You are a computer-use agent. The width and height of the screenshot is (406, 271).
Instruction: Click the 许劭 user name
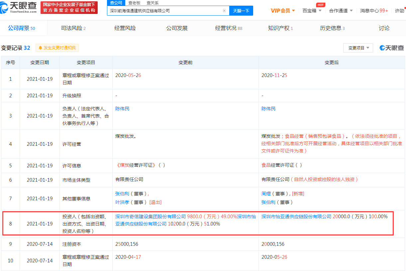click(x=400, y=11)
